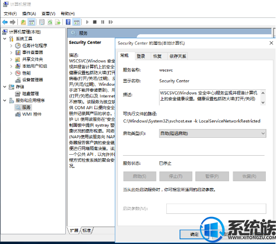This screenshot has height=244, width=276.
Task: Click the 确定 button
Action: coord(194,234)
